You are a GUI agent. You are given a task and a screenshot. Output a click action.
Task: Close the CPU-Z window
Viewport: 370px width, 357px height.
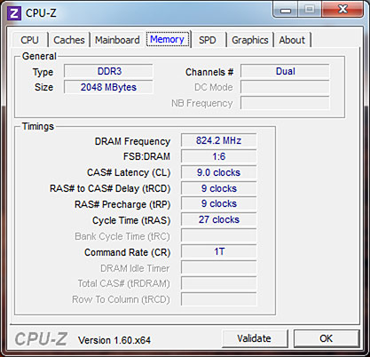[342, 10]
